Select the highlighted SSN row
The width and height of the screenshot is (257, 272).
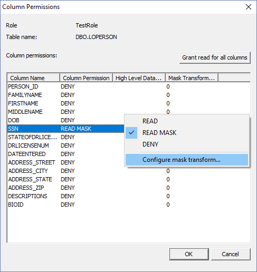coord(66,129)
